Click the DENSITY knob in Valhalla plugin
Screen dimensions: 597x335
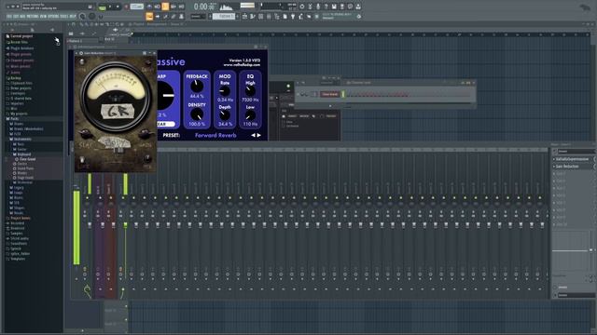tap(197, 114)
